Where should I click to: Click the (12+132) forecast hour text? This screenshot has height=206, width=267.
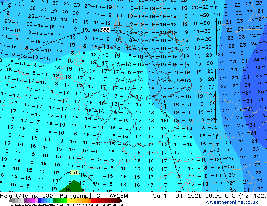coord(253,196)
